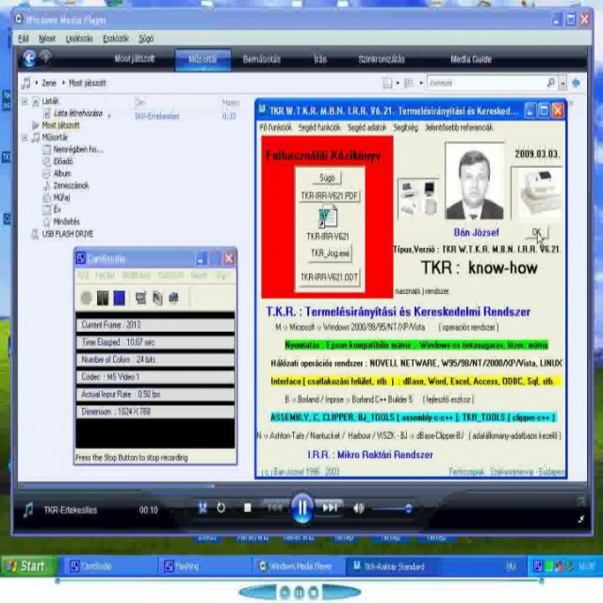This screenshot has height=603, width=603.
Task: Click the Bán József portrait photo
Action: (x=475, y=181)
